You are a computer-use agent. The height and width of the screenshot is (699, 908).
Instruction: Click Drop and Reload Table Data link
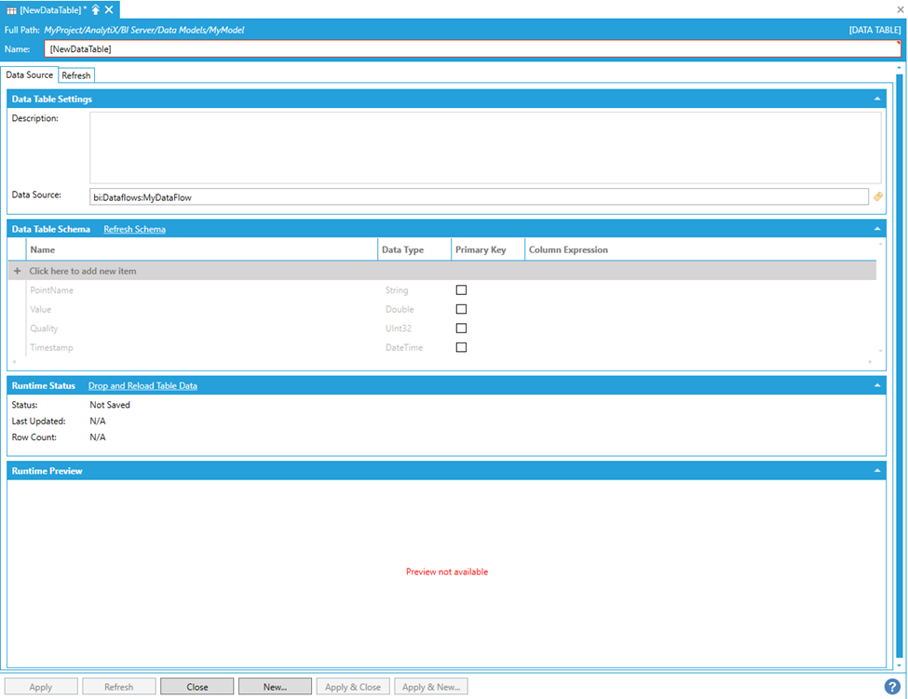click(x=142, y=385)
